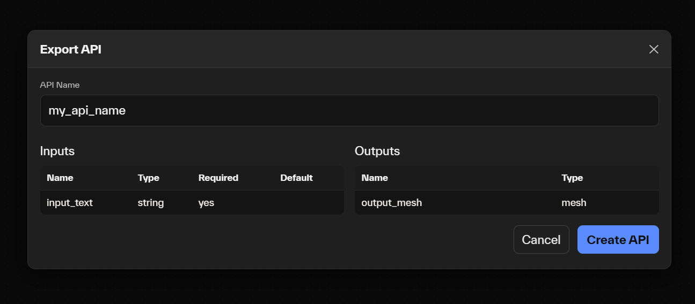Click the Outputs section heading
Screen dimensions: 695x304
pos(377,151)
